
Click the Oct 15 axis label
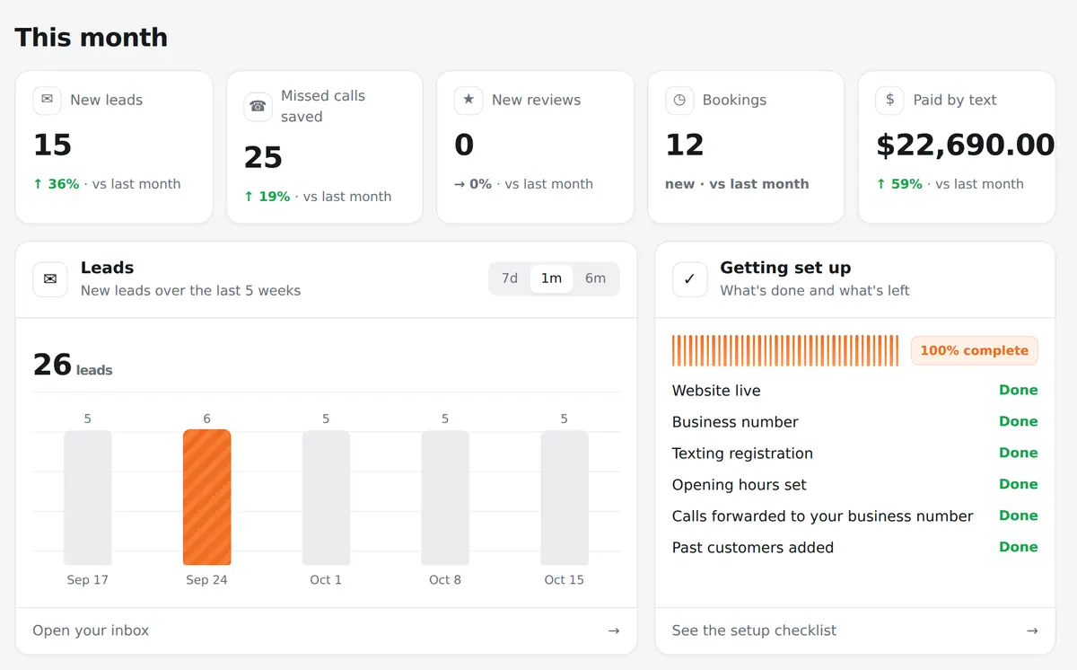[x=565, y=580]
